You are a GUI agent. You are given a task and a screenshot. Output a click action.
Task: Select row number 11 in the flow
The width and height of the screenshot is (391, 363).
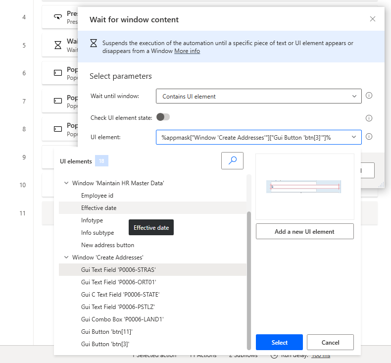coord(22,213)
